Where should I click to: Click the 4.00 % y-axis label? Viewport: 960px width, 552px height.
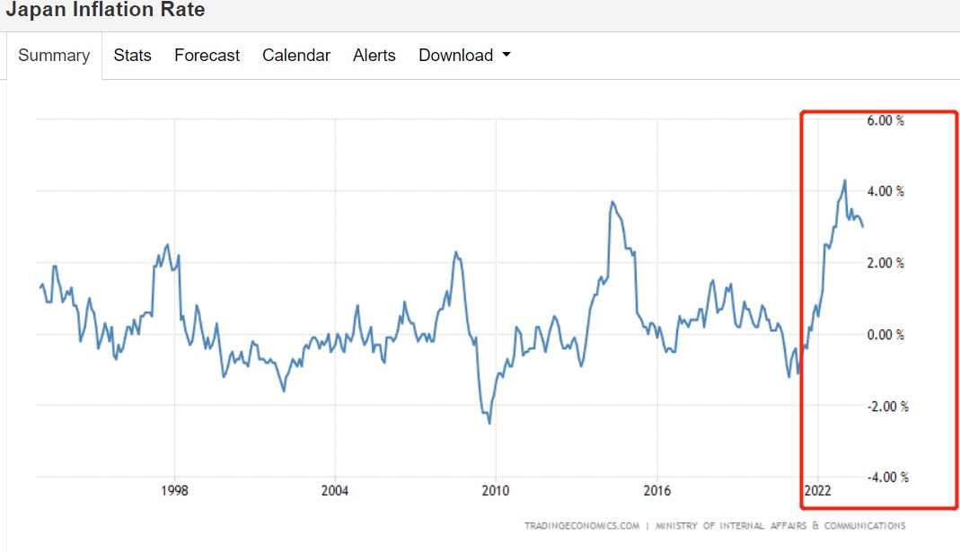(885, 191)
